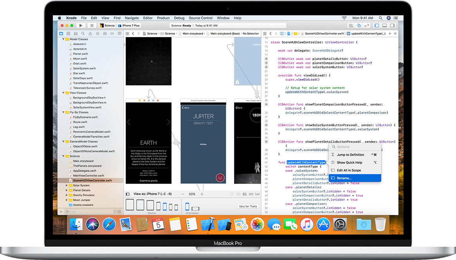
Task: Click the Vary for Traits button
Action: pos(248,206)
